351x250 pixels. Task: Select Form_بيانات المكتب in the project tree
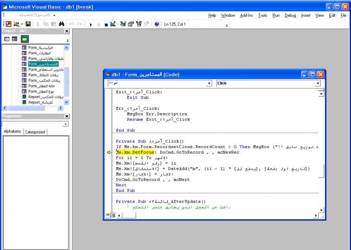click(44, 81)
